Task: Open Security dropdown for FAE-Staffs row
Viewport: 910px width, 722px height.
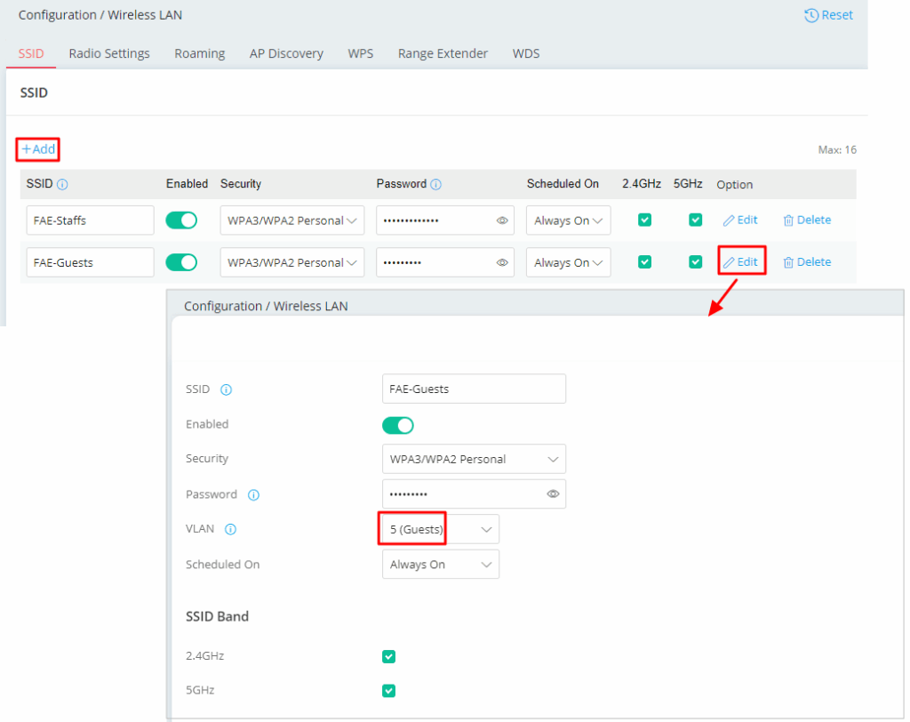Action: coord(291,221)
